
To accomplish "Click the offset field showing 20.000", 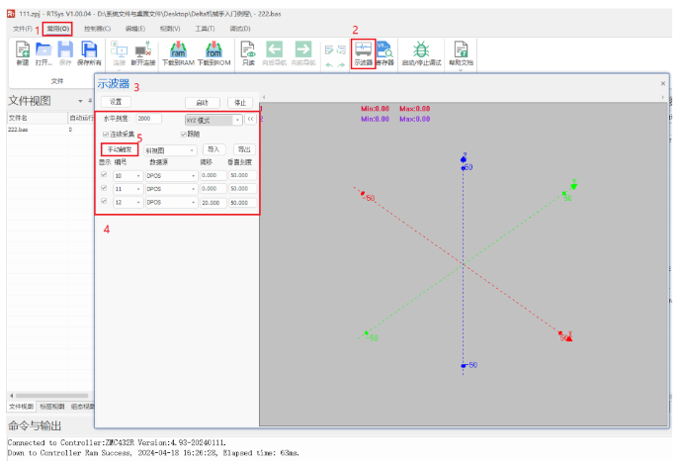I will 213,203.
